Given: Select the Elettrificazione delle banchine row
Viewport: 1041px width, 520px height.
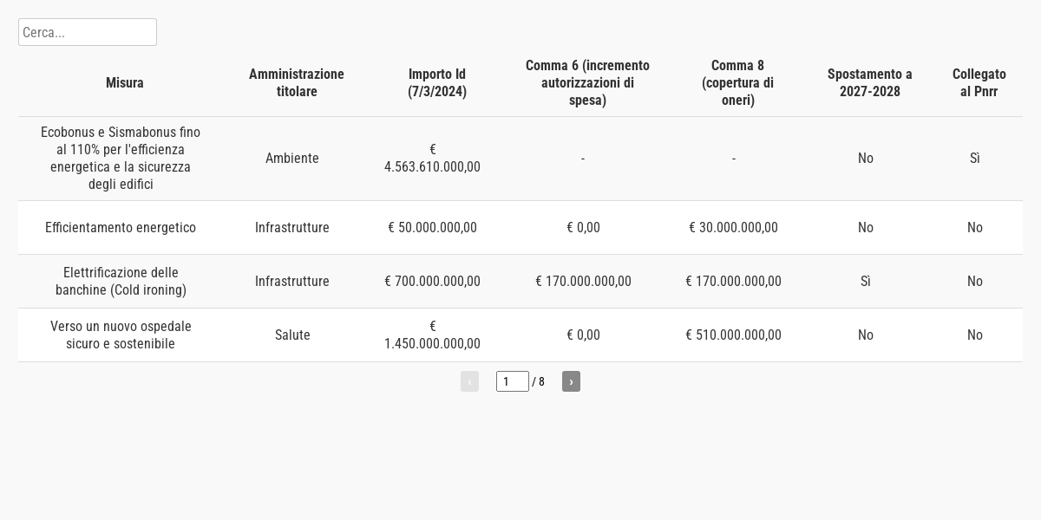Looking at the screenshot, I should coord(121,282).
